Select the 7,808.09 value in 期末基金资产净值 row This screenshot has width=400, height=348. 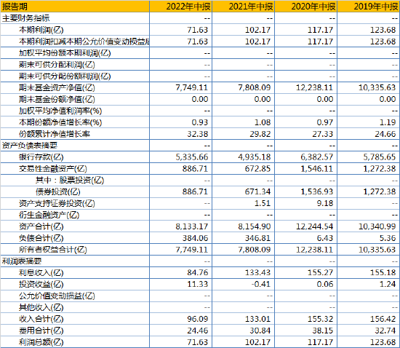tap(244, 87)
